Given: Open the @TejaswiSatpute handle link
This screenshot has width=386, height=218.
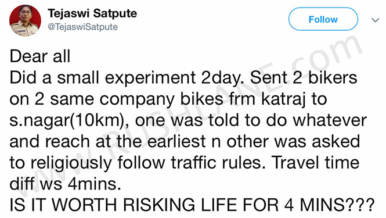Looking at the screenshot, I should pos(82,27).
